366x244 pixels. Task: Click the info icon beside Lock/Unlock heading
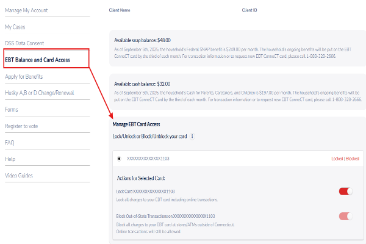192,136
